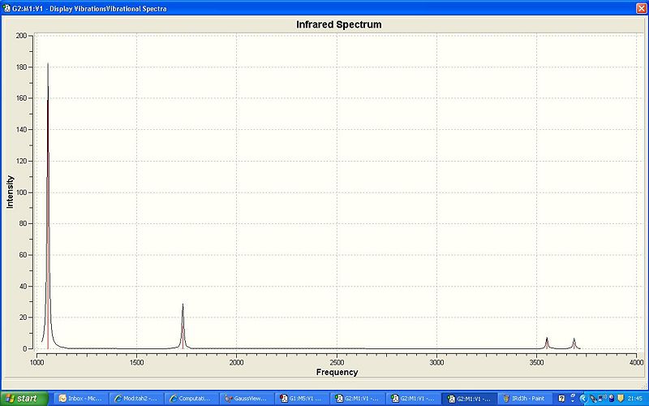Click the help question-mark tray icon

point(561,399)
